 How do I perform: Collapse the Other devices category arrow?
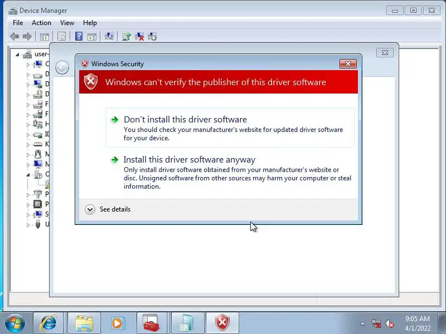click(x=28, y=175)
